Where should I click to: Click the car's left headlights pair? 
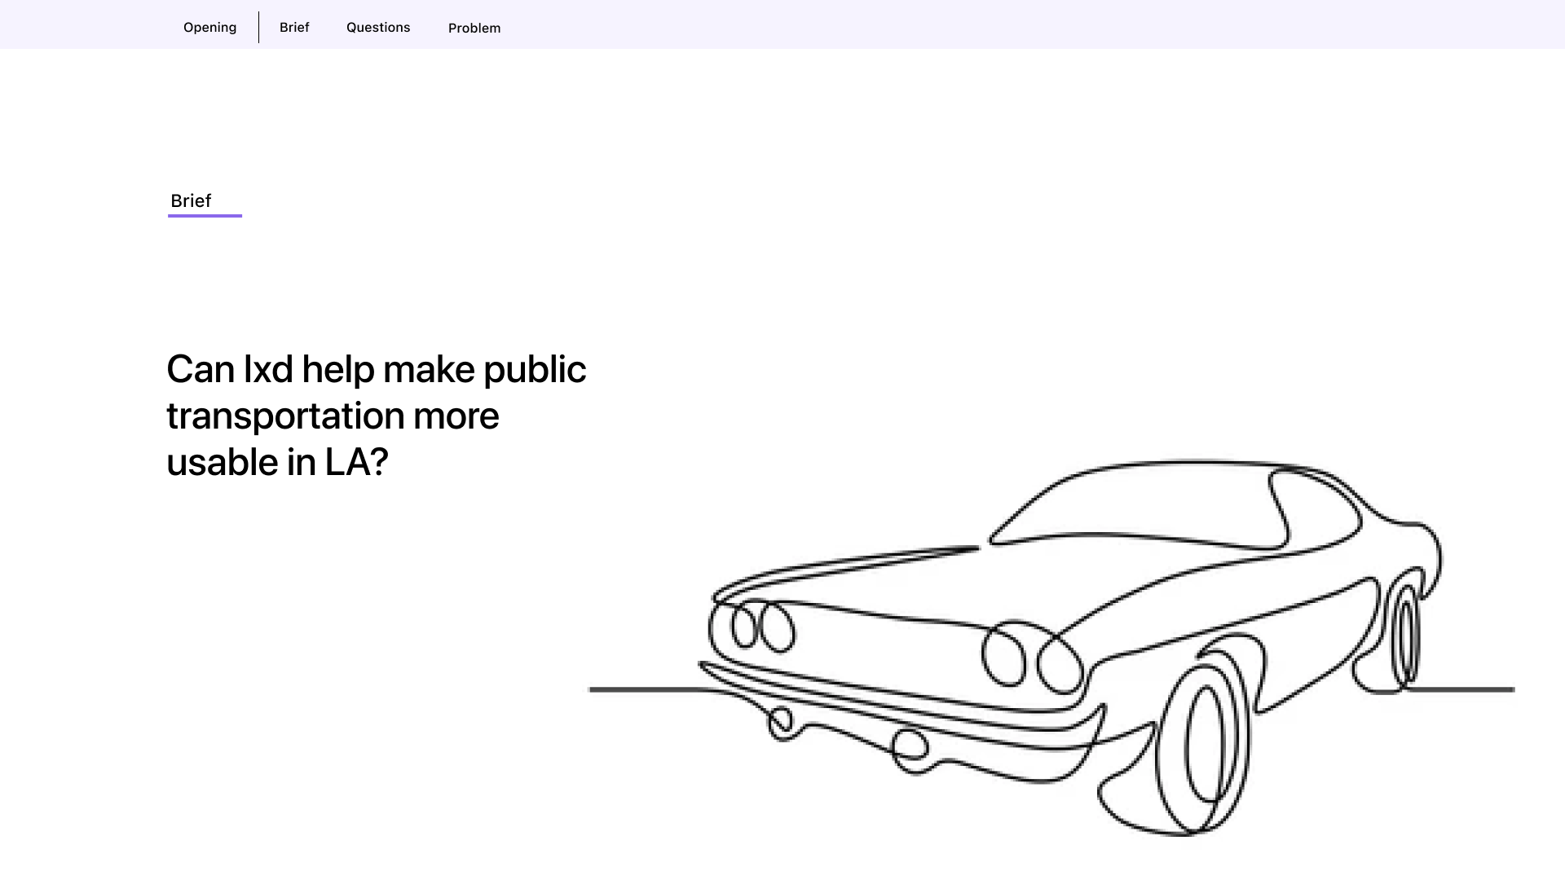click(x=762, y=627)
